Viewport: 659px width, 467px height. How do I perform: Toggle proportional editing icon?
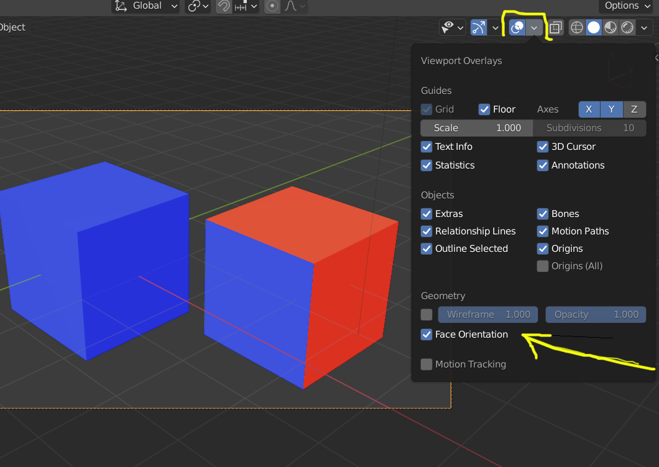pyautogui.click(x=272, y=6)
